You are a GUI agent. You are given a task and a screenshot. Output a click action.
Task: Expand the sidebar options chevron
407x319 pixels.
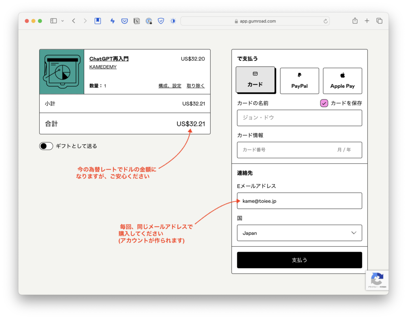[62, 21]
